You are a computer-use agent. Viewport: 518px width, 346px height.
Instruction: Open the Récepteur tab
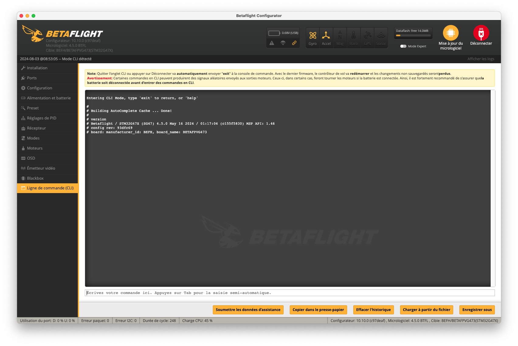pyautogui.click(x=47, y=128)
